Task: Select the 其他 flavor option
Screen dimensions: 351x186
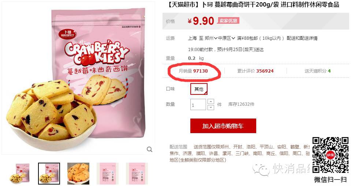Action: coord(199,89)
